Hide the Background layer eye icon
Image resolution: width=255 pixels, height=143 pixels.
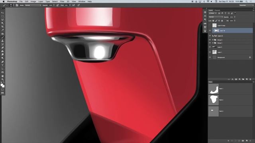pos(210,57)
